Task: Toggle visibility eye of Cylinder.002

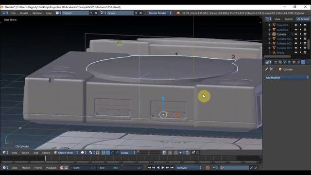Action: (x=296, y=43)
